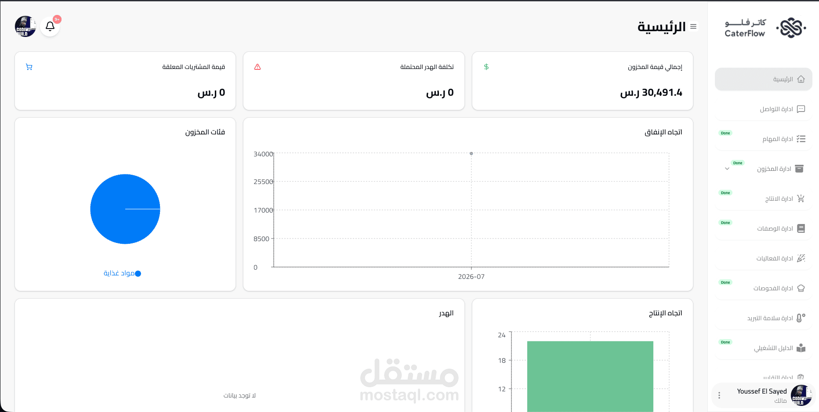Expand ادارة المخزون chevron arrow
Image resolution: width=819 pixels, height=412 pixels.
coord(727,169)
